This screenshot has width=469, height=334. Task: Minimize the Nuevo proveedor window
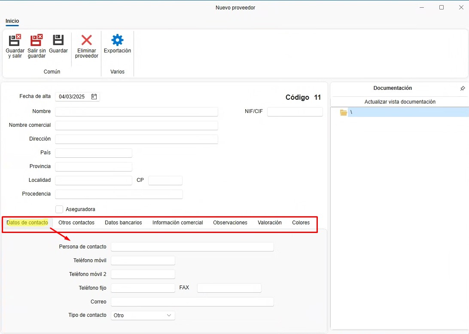(422, 7)
